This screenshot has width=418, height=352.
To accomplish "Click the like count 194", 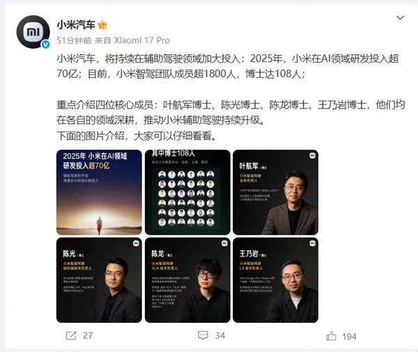I will coord(349,337).
